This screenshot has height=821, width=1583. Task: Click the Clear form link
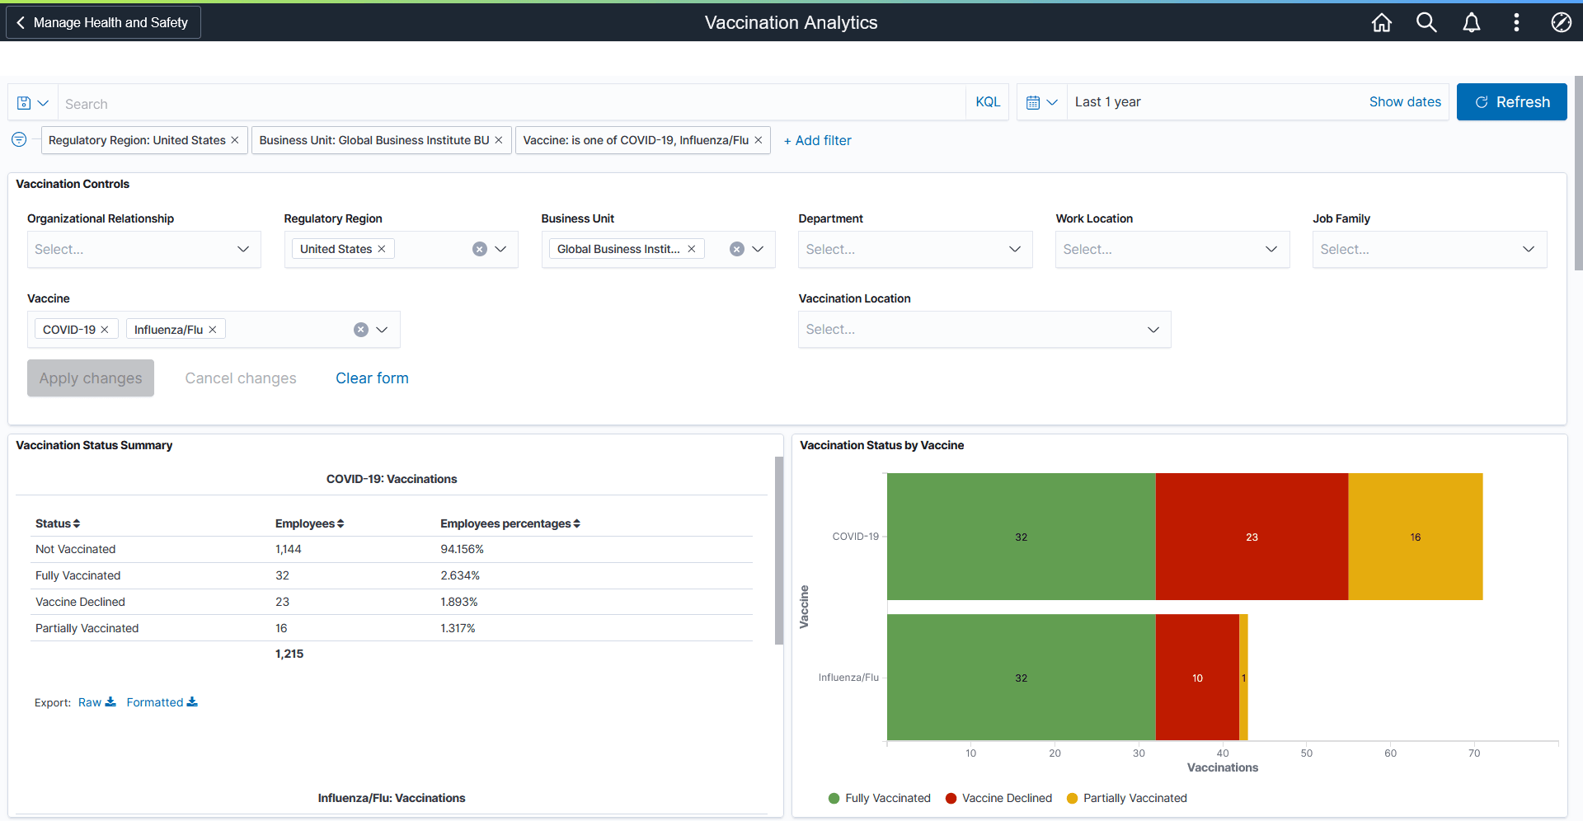point(372,378)
